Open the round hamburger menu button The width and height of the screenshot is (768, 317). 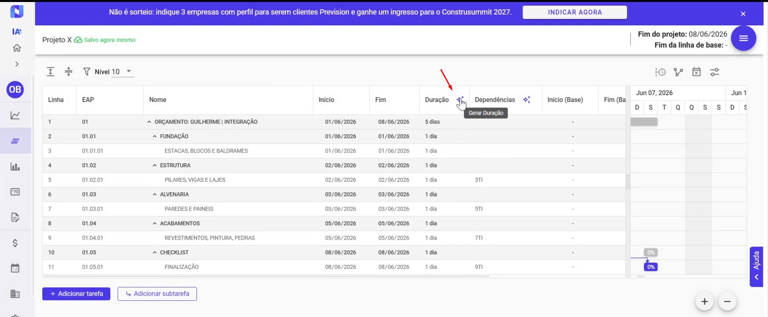pos(744,38)
